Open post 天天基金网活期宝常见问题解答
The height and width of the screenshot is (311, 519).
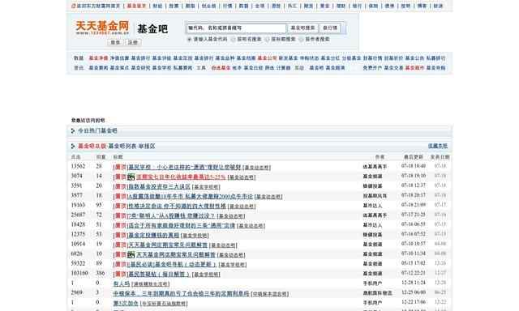(176, 255)
